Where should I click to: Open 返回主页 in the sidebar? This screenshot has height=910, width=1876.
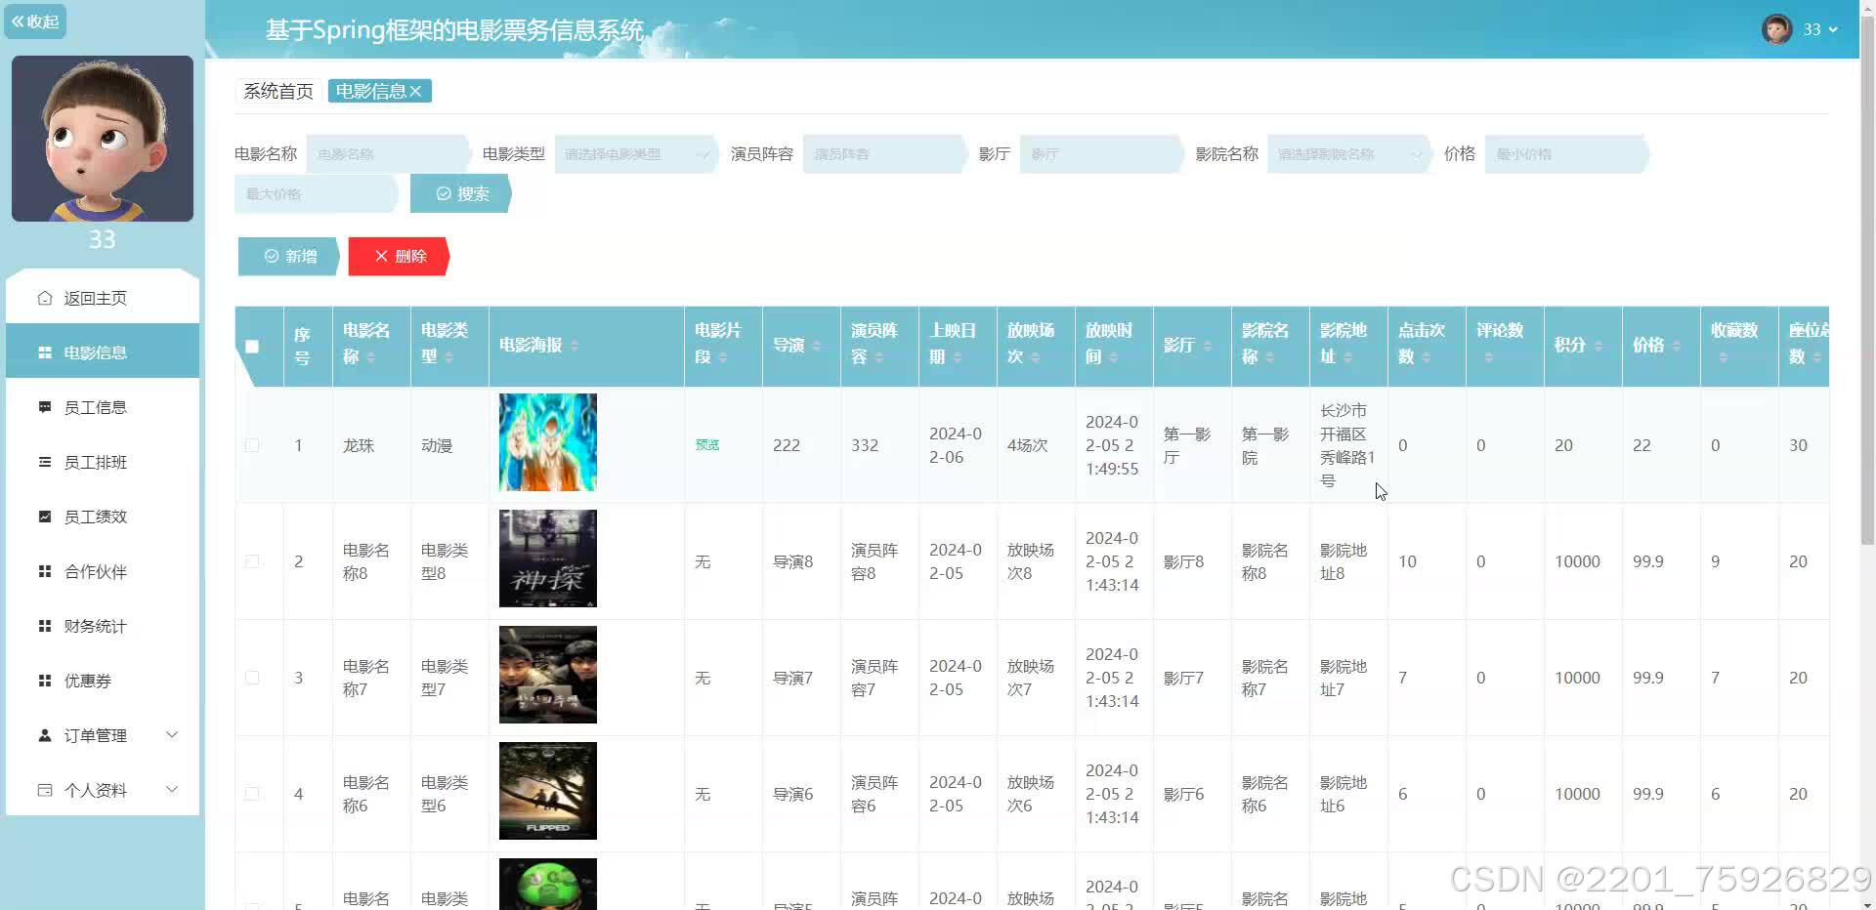coord(103,298)
